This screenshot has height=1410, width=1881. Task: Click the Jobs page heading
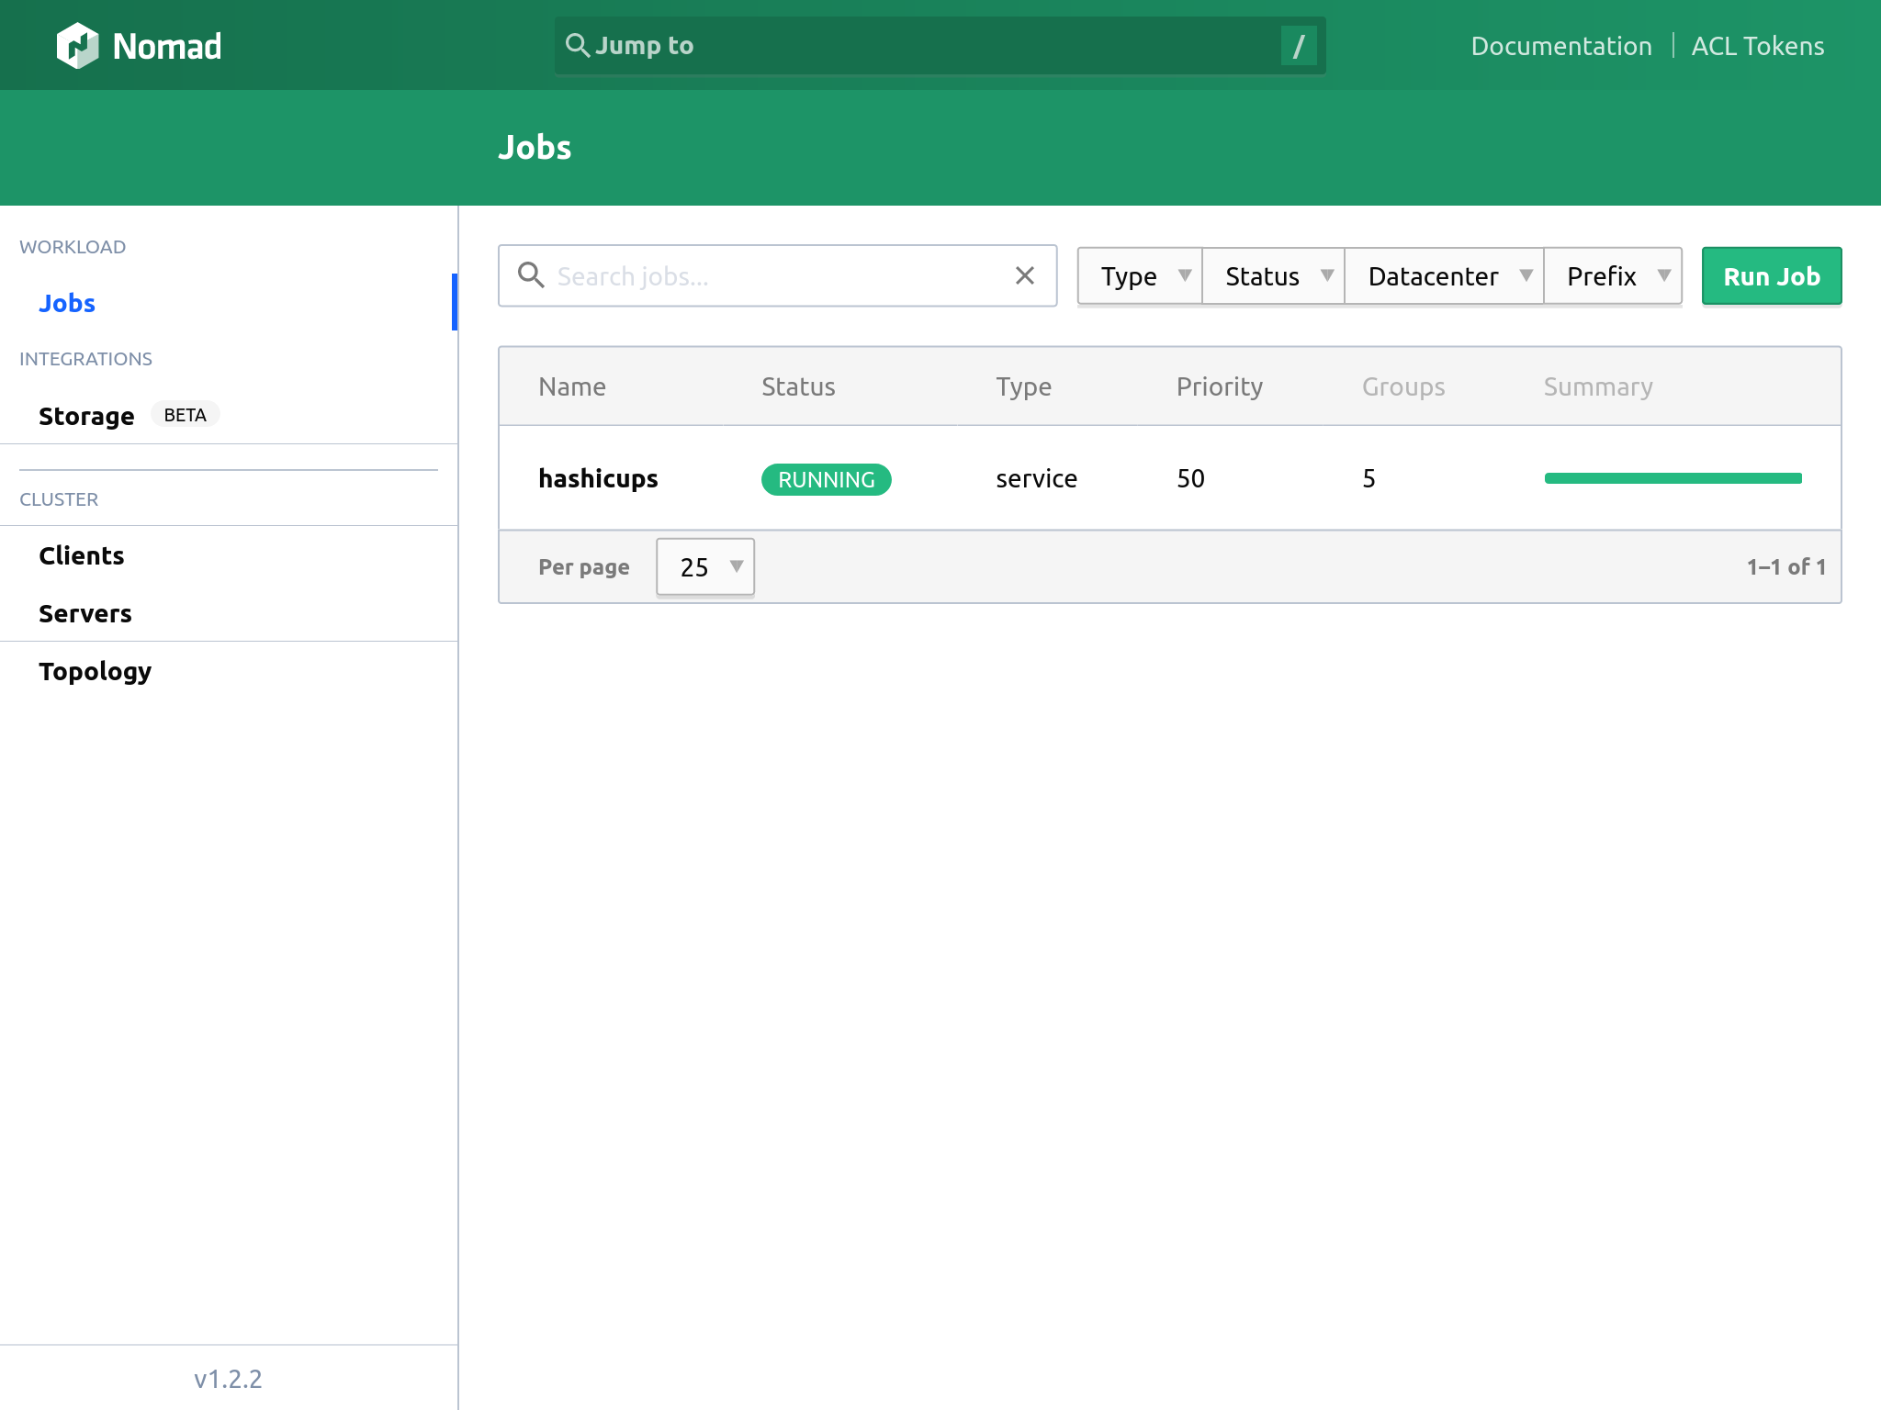535,147
